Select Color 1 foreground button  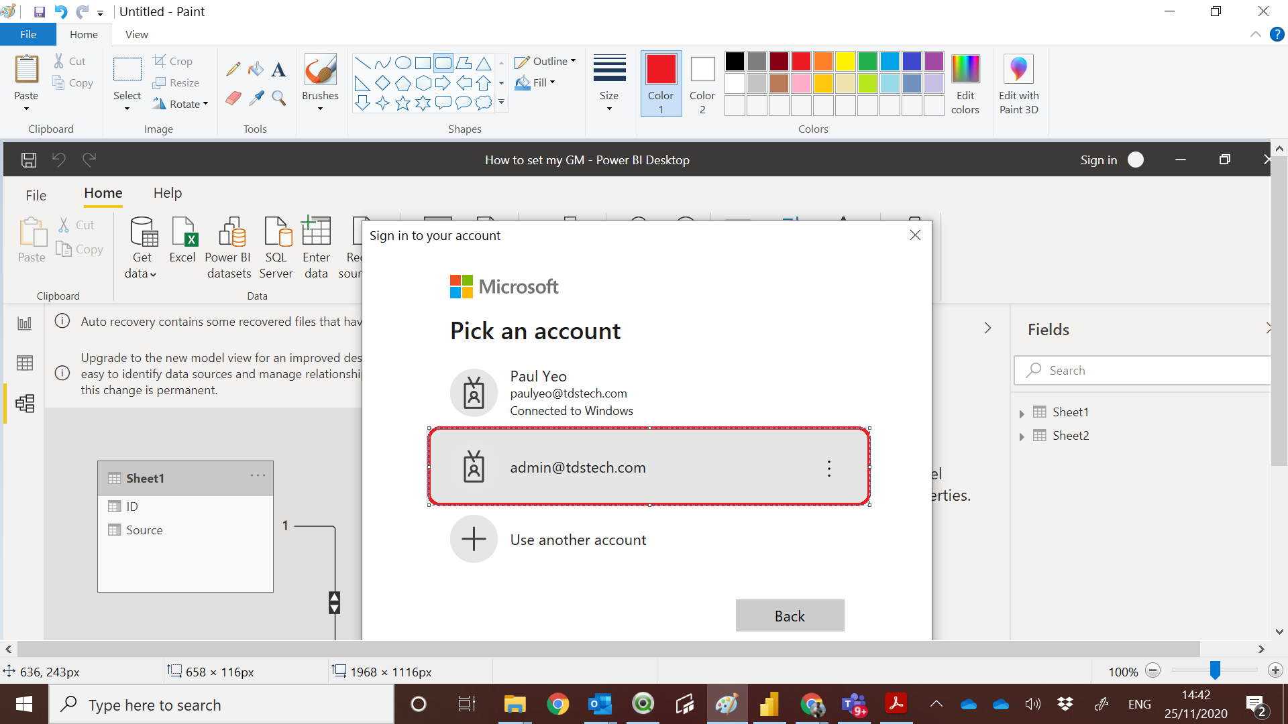pyautogui.click(x=661, y=84)
